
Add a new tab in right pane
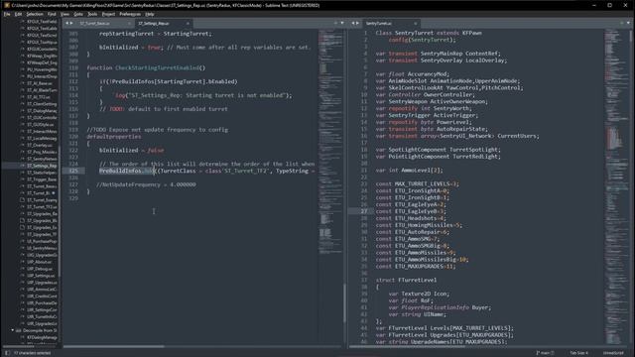click(x=622, y=23)
